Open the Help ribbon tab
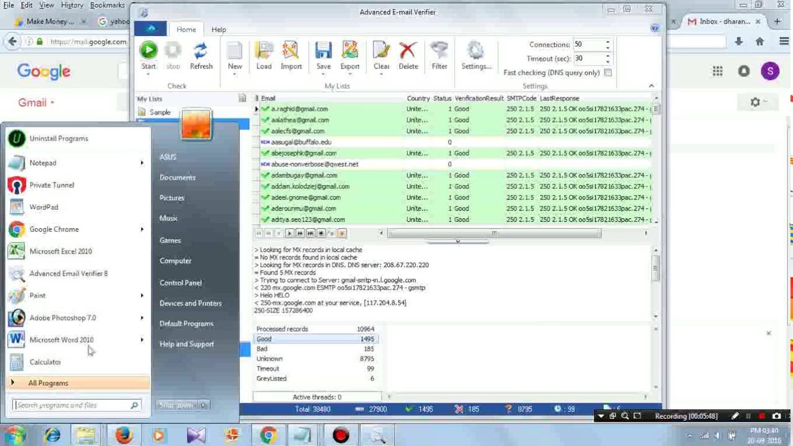Screen dimensions: 793x446 219,29
